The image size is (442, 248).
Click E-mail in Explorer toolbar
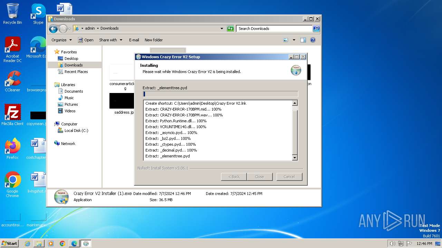[x=134, y=40]
